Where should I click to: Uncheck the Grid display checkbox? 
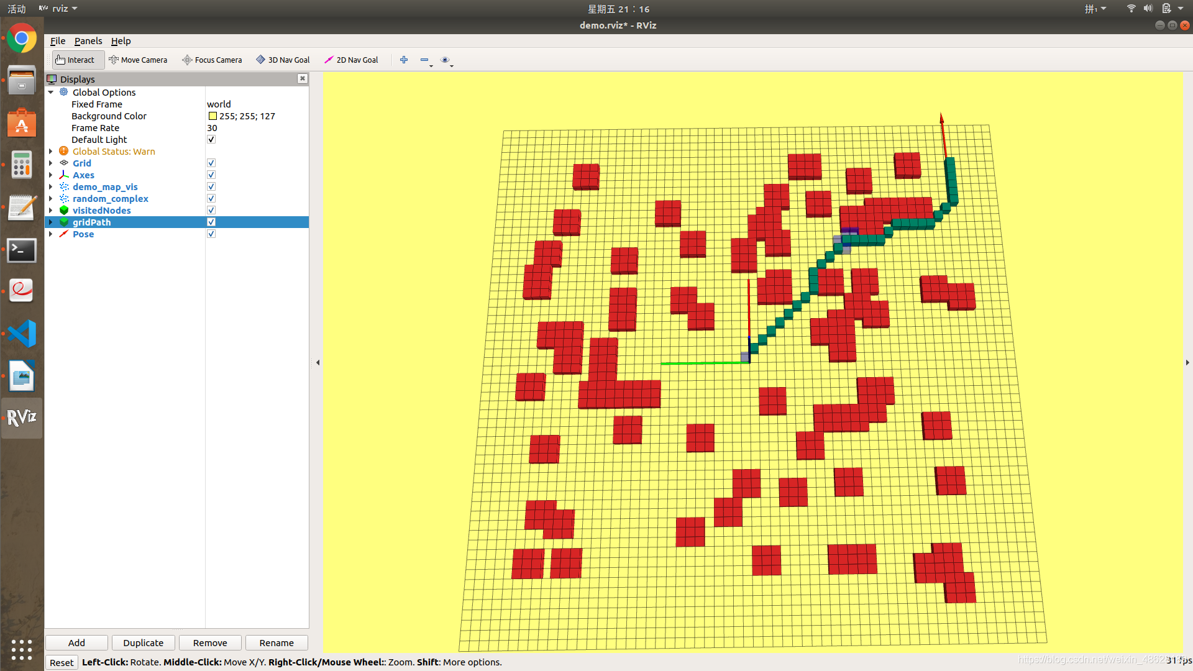pyautogui.click(x=211, y=163)
